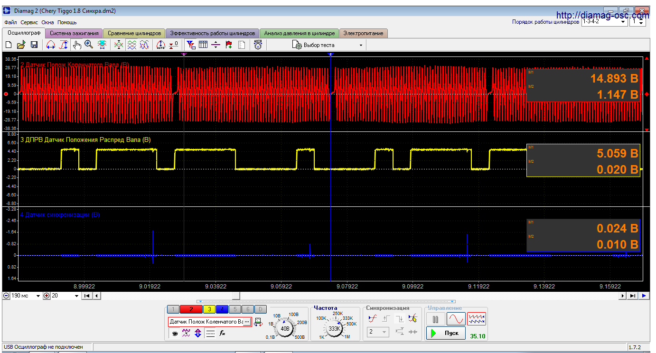Click the zoom-in plus button near 20
This screenshot has width=656, height=353.
pyautogui.click(x=47, y=296)
